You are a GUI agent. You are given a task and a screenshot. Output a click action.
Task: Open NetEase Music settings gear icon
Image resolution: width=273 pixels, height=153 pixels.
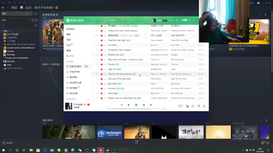177,20
